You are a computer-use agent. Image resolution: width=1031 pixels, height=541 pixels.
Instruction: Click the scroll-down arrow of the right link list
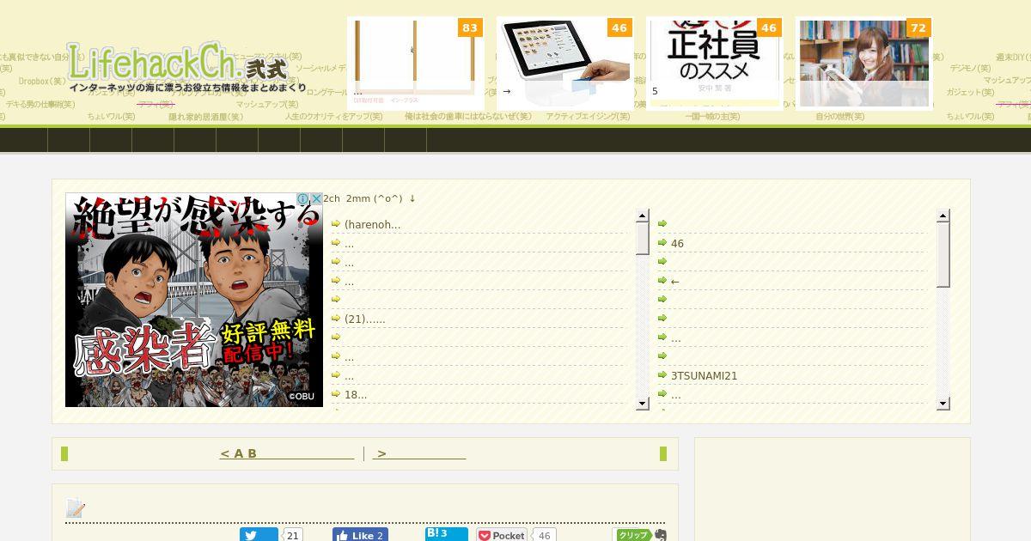pos(943,404)
